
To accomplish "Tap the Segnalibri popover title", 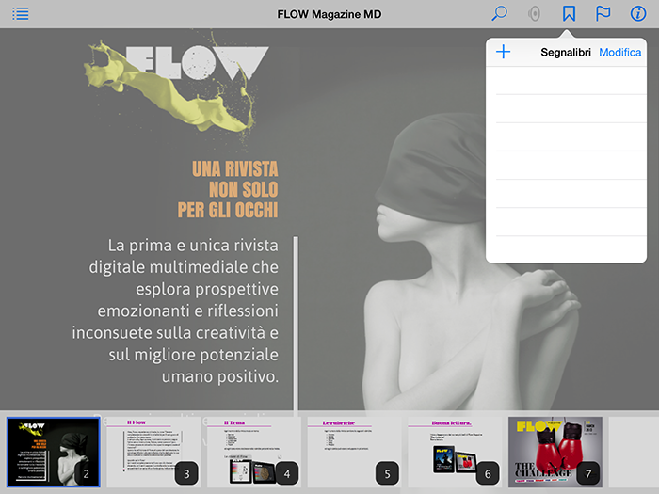I will 565,52.
